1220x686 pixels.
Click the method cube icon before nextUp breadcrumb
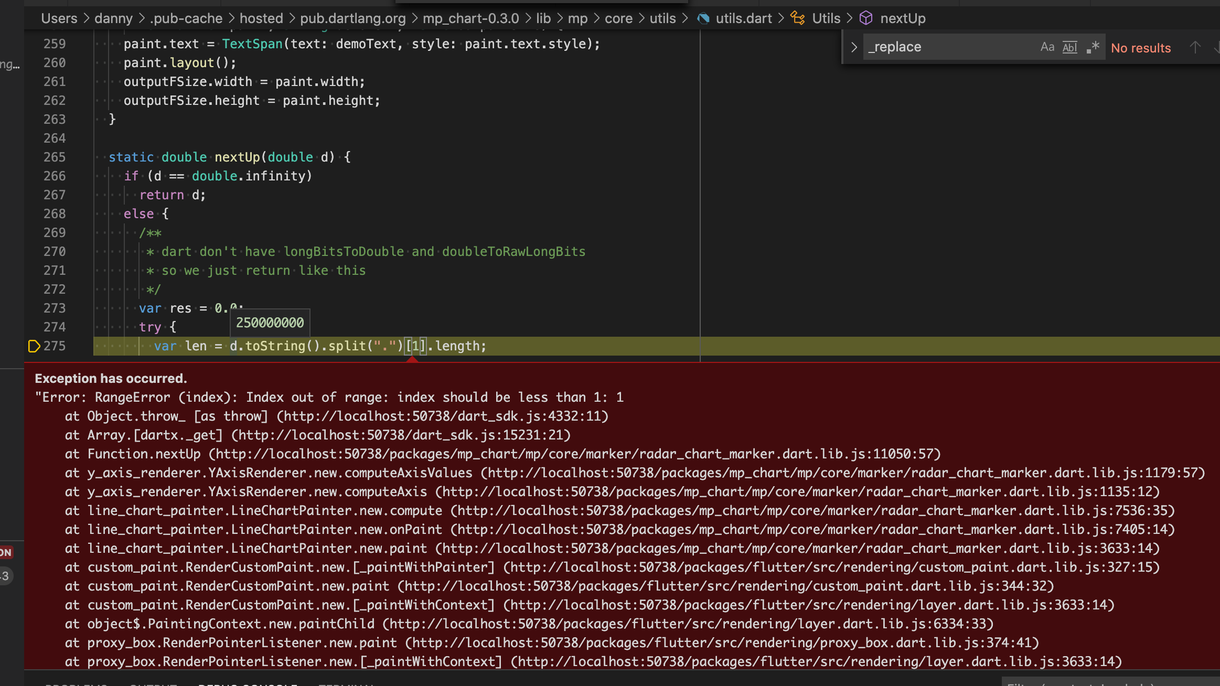point(866,18)
